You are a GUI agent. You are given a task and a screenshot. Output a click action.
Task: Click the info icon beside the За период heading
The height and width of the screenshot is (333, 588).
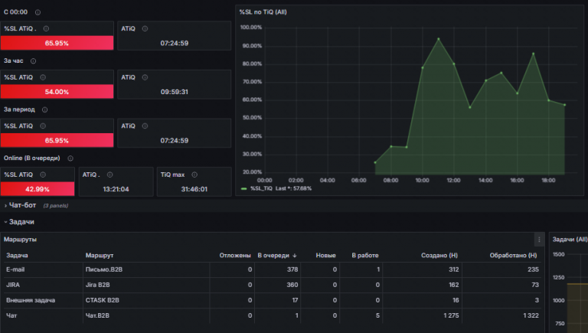(45, 109)
